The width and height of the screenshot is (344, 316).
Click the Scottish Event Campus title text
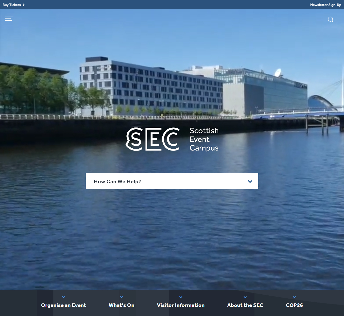(204, 139)
